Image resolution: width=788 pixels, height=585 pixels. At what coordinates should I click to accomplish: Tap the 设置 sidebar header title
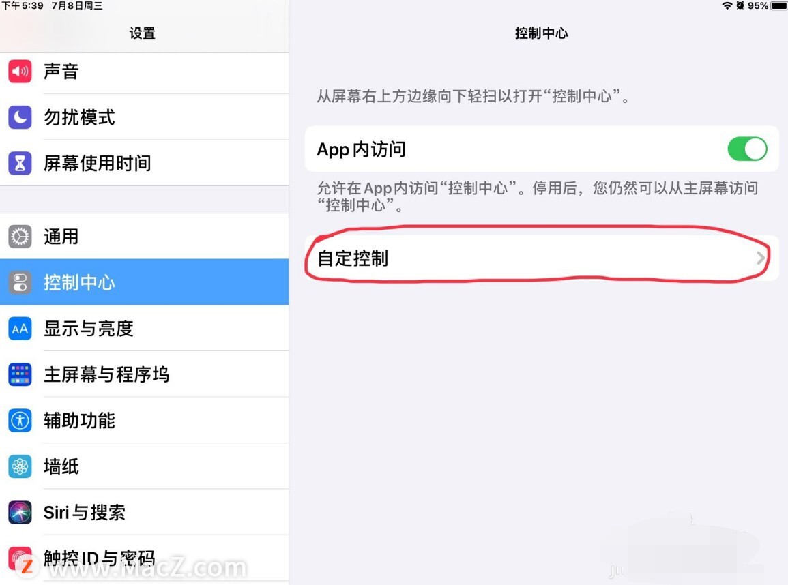(x=142, y=33)
